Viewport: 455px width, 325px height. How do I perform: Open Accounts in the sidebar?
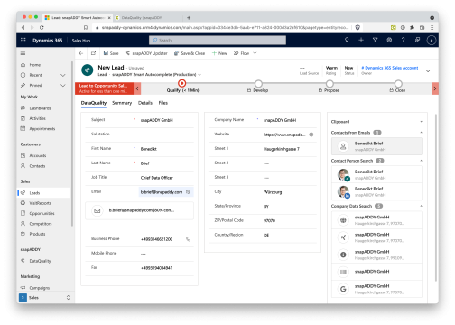[38, 155]
